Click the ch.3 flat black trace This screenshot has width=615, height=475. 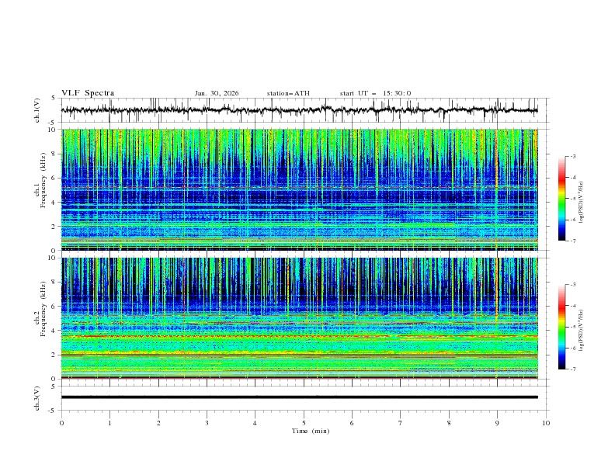[x=299, y=397]
